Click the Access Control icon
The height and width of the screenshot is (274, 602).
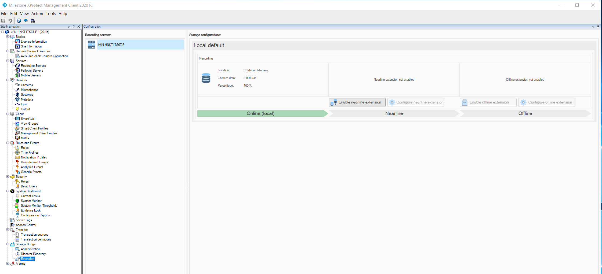(12, 225)
